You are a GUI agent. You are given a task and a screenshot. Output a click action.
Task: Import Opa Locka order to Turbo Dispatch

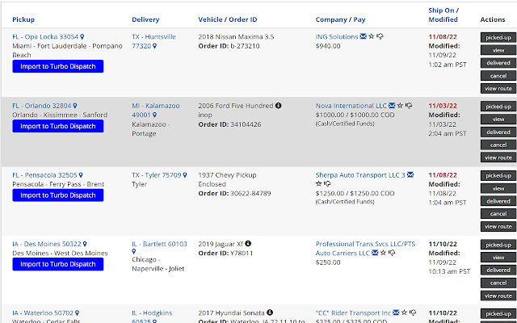(x=58, y=66)
